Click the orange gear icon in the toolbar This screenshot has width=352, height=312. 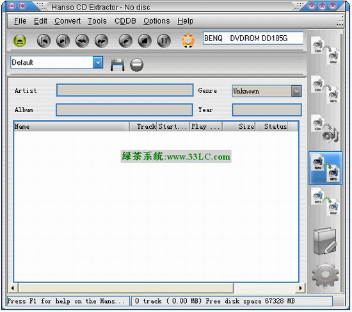pyautogui.click(x=188, y=41)
